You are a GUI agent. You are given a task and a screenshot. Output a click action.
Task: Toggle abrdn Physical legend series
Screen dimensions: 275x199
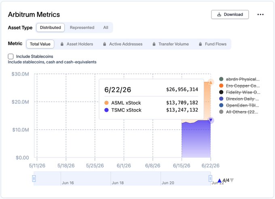coord(239,79)
